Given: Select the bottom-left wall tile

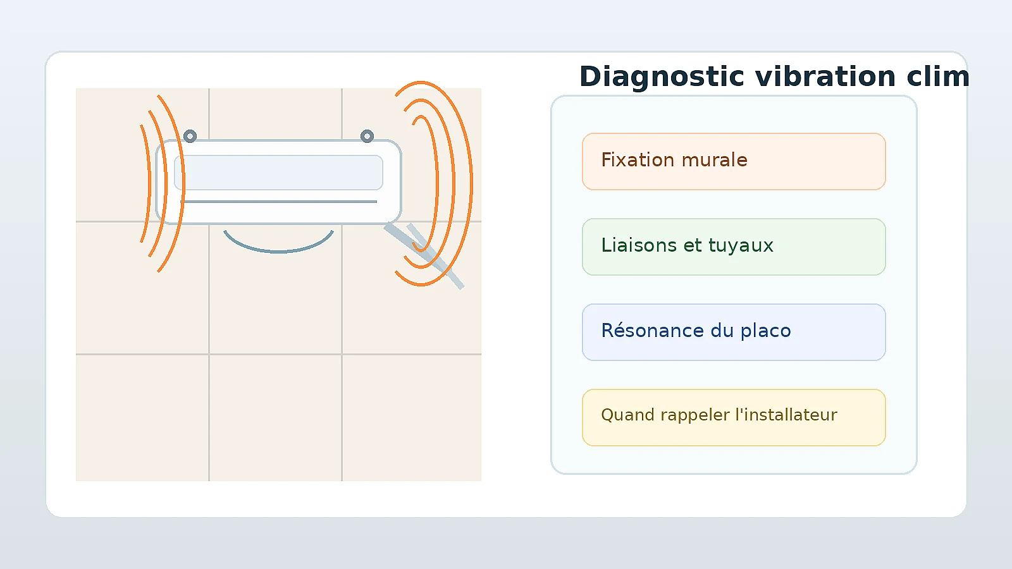Looking at the screenshot, I should click(x=142, y=417).
